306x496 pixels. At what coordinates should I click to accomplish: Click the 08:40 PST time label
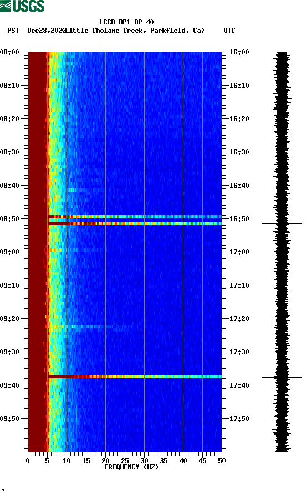click(9, 186)
